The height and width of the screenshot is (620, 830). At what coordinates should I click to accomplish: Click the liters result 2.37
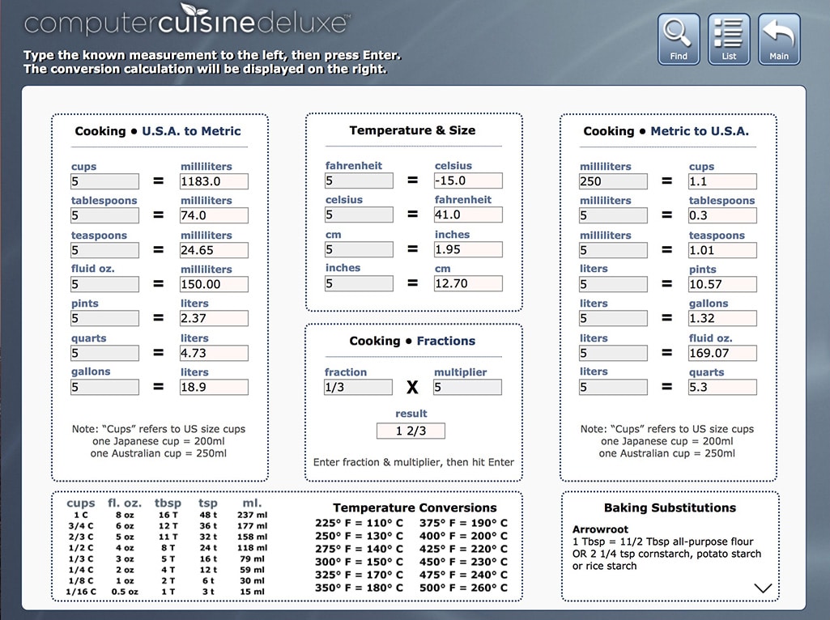point(214,318)
